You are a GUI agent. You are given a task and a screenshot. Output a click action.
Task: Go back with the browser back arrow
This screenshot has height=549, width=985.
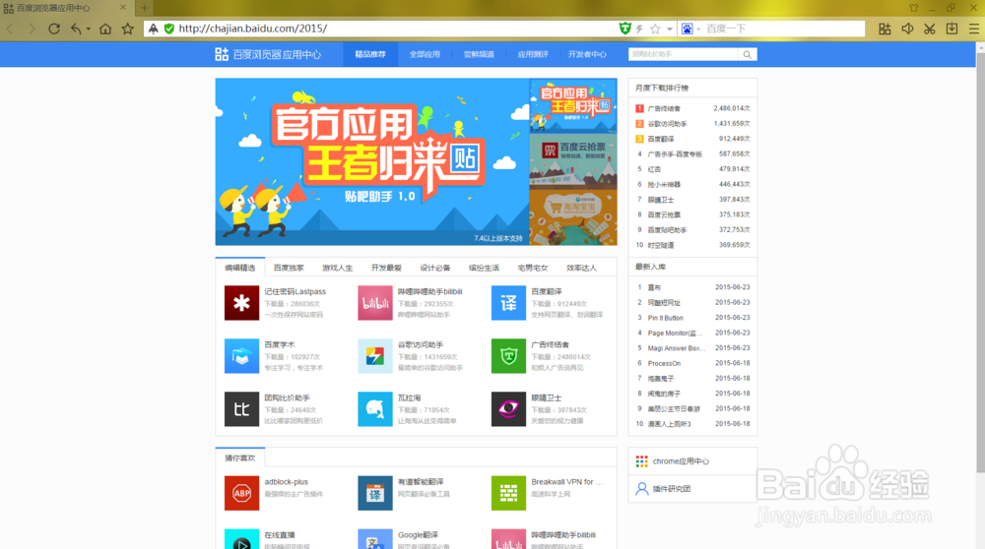[10, 29]
